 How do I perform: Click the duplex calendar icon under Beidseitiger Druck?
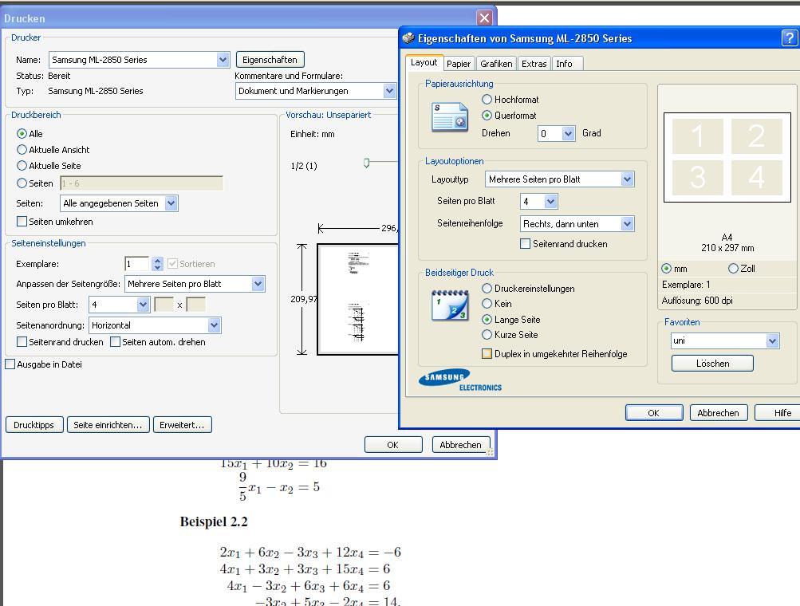pos(450,305)
